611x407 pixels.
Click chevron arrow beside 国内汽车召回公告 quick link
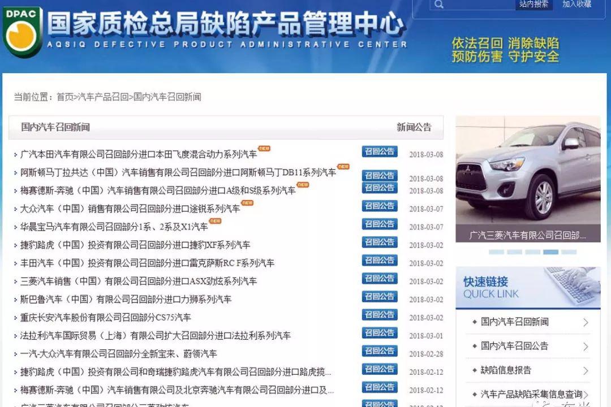pyautogui.click(x=586, y=347)
